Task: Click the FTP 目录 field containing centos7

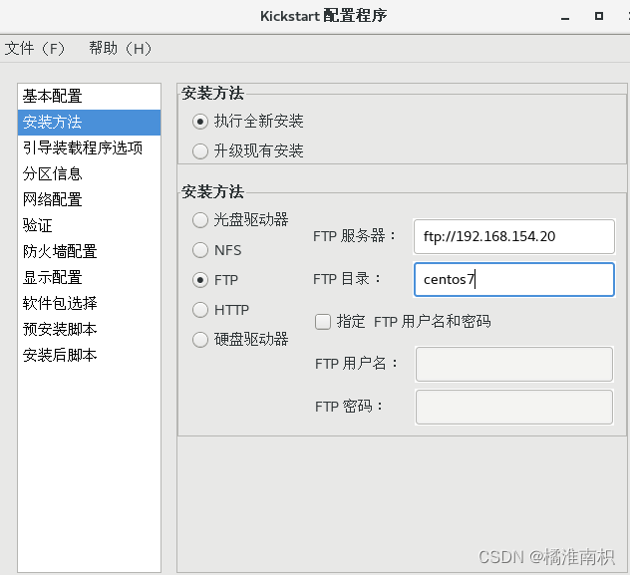Action: click(x=514, y=279)
